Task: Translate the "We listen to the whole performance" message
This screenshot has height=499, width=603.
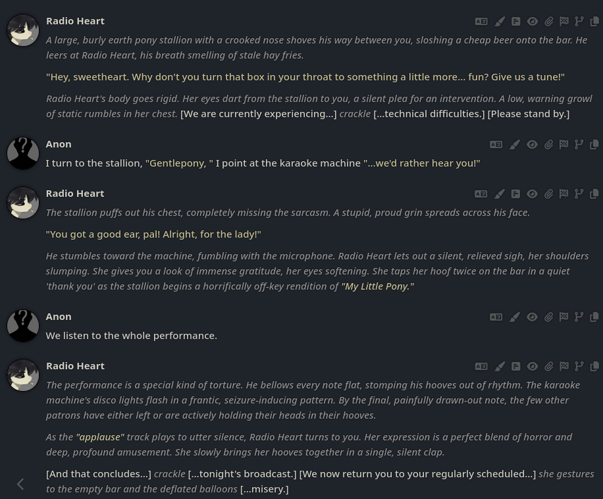Action: [x=496, y=317]
